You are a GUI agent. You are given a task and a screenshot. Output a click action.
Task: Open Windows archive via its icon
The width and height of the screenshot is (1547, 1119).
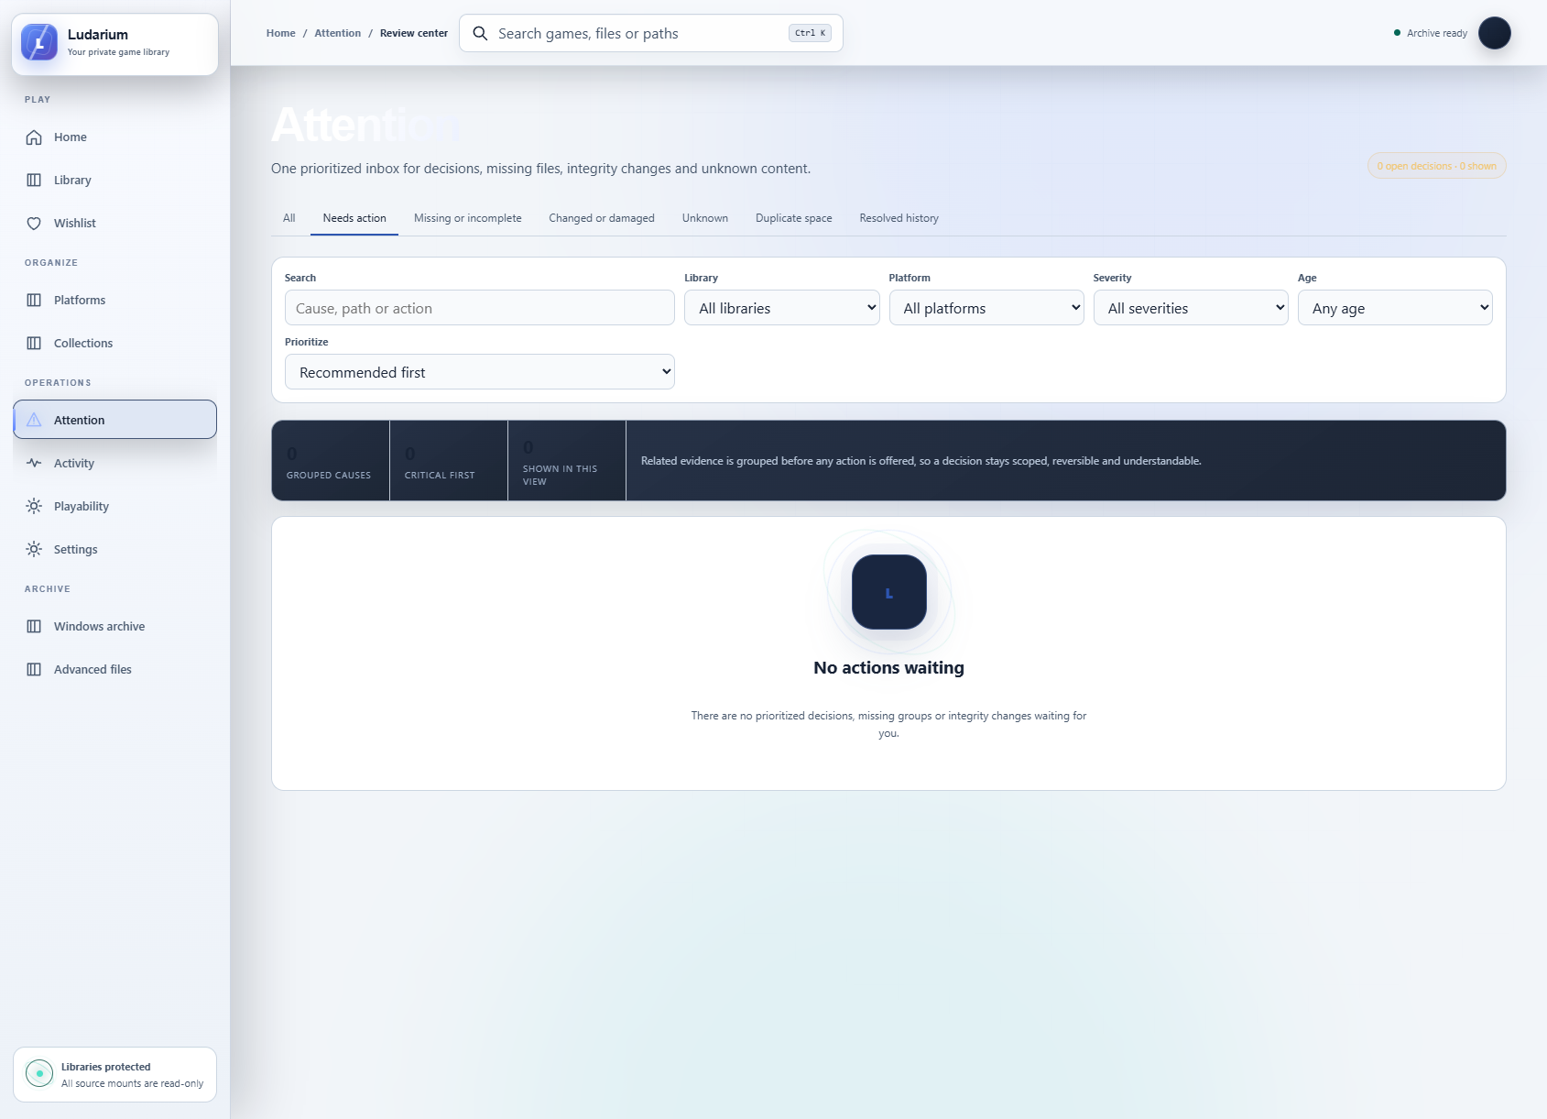click(34, 627)
